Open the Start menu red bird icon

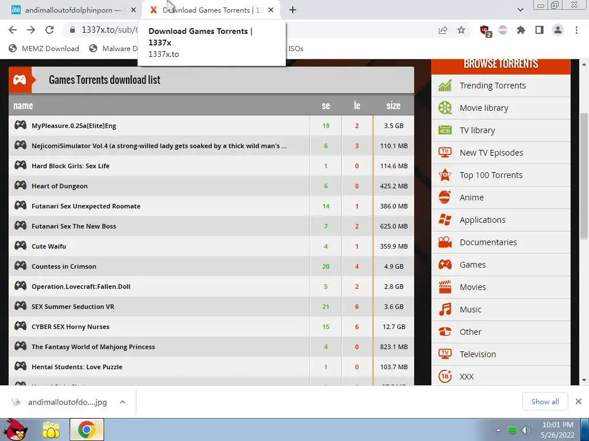point(15,430)
